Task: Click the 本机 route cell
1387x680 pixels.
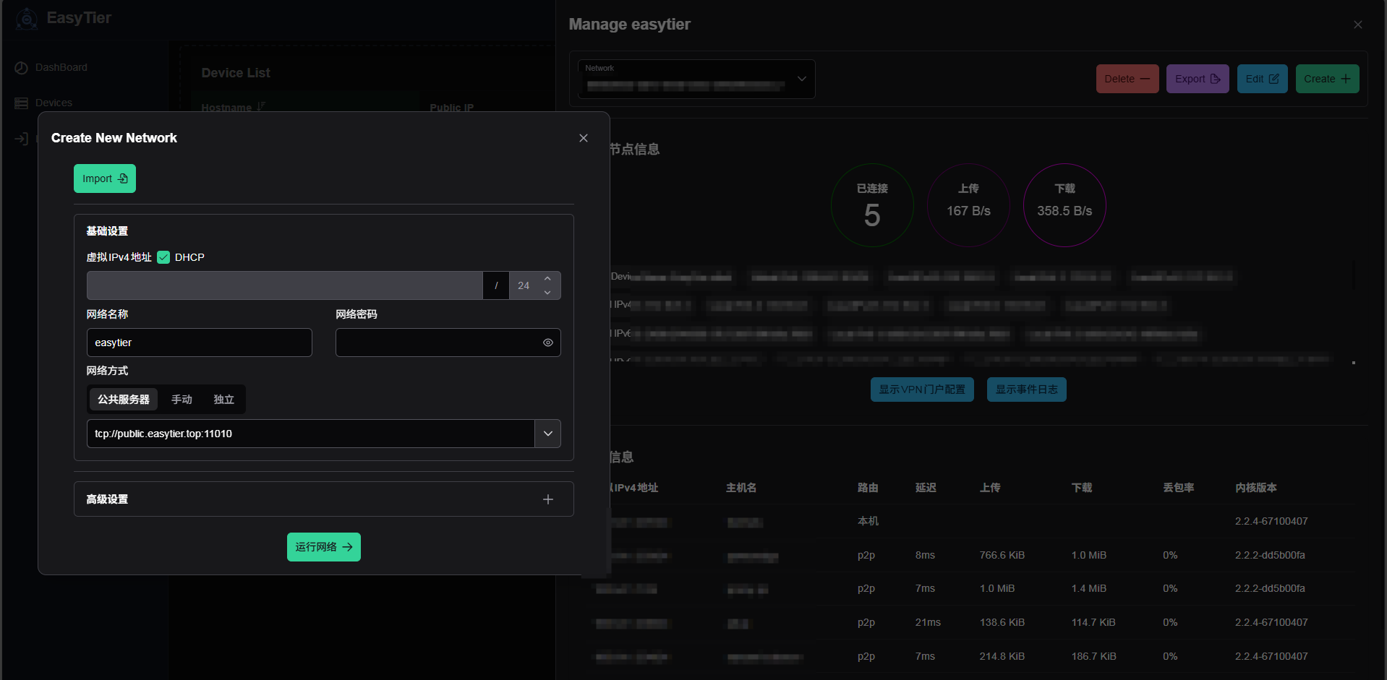Action: tap(868, 521)
